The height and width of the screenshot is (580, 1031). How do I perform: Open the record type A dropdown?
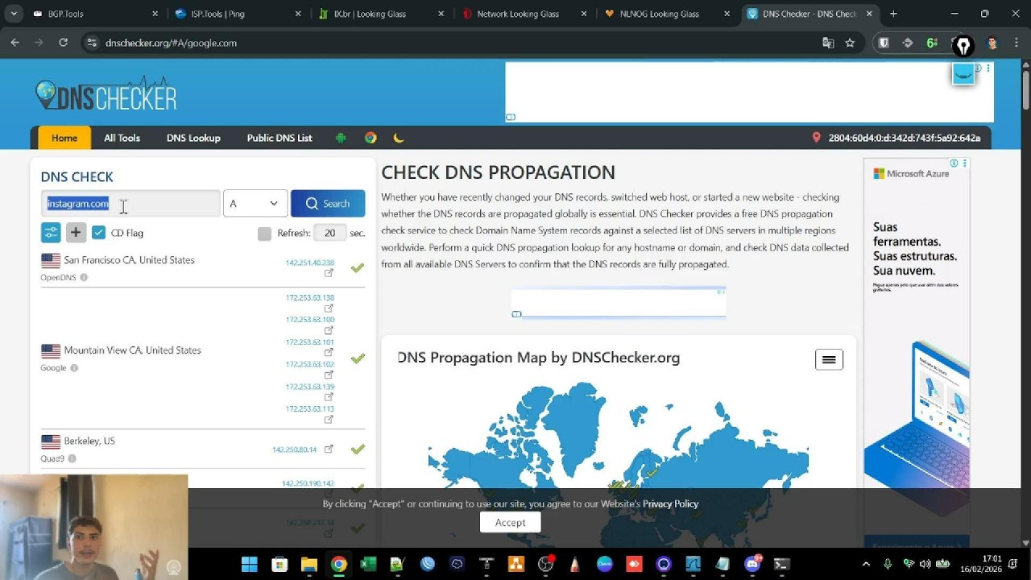(255, 204)
